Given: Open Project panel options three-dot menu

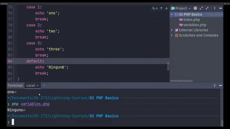Looking at the screenshot, I should pos(215,8).
